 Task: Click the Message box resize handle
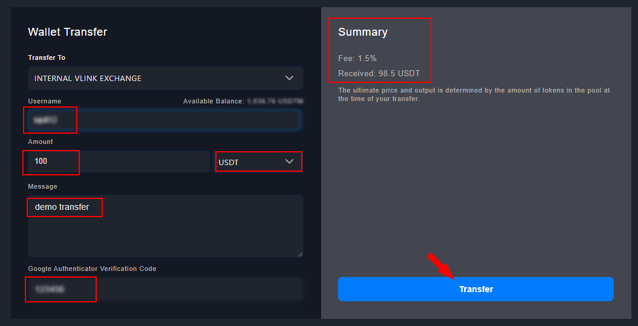(x=299, y=253)
